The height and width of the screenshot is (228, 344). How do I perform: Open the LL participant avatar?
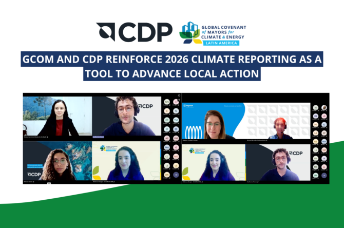click(324, 167)
